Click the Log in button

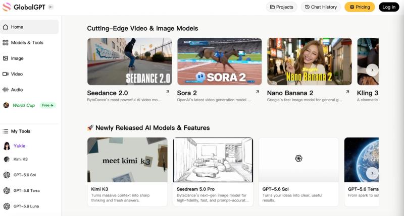click(x=389, y=7)
